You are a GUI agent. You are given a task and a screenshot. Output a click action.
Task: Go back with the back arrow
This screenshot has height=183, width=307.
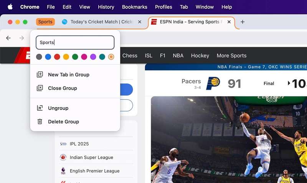pos(8,38)
